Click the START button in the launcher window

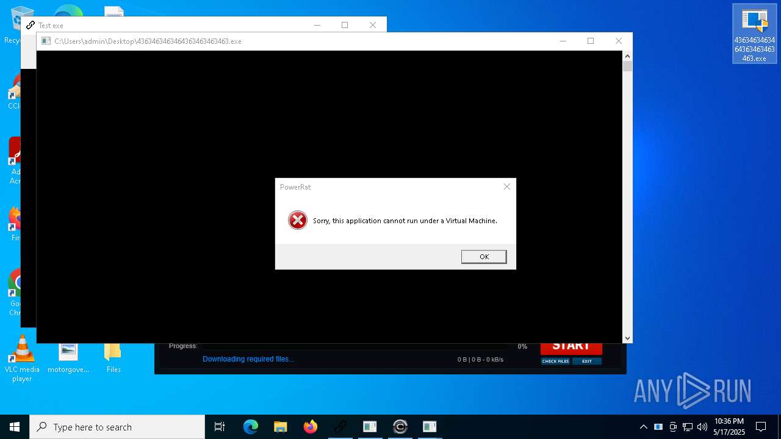click(x=571, y=348)
